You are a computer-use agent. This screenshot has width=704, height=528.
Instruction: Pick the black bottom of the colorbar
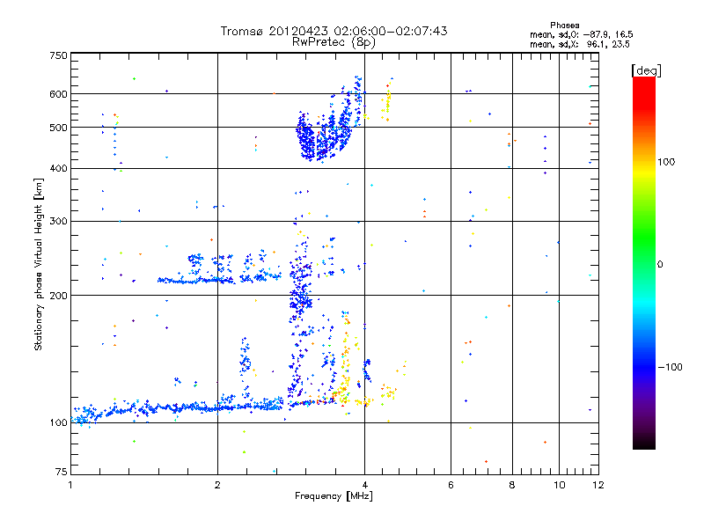644,443
